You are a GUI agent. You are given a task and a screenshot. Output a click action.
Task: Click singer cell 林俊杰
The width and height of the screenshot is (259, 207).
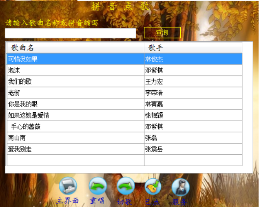[x=193, y=59]
